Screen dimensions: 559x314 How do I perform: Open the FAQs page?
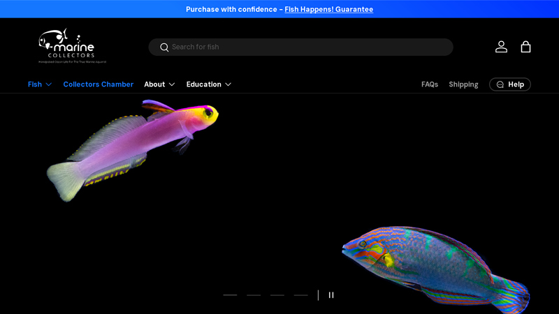click(x=430, y=84)
